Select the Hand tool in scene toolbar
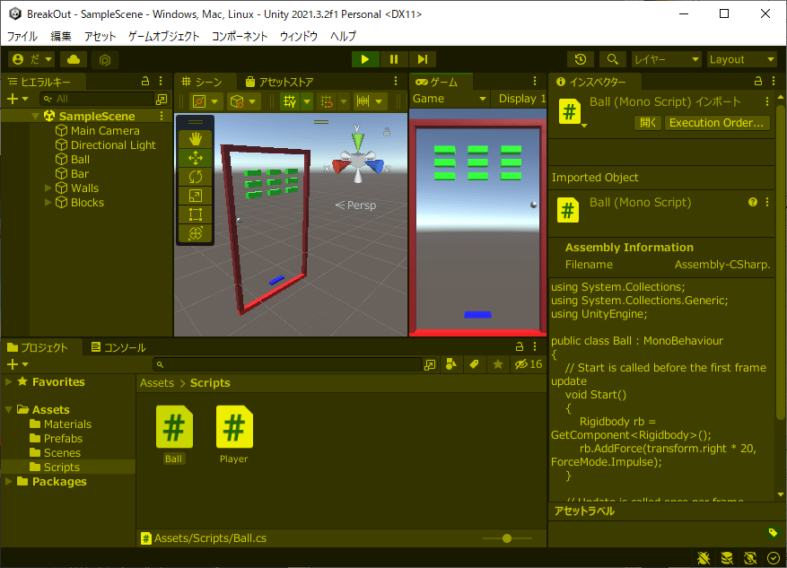This screenshot has height=568, width=787. coord(196,139)
